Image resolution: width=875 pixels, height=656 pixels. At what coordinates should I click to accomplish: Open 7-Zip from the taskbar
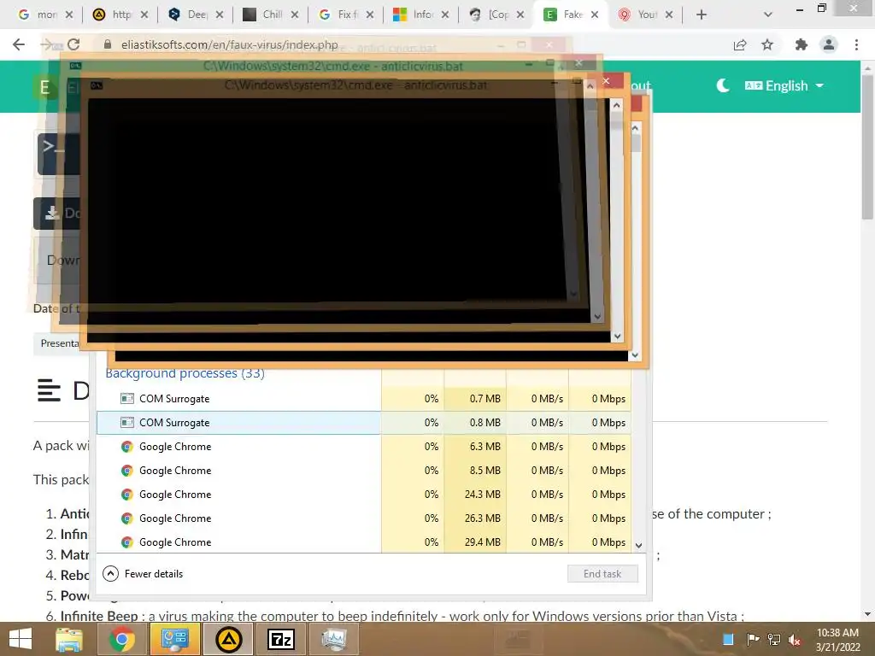[x=281, y=639]
